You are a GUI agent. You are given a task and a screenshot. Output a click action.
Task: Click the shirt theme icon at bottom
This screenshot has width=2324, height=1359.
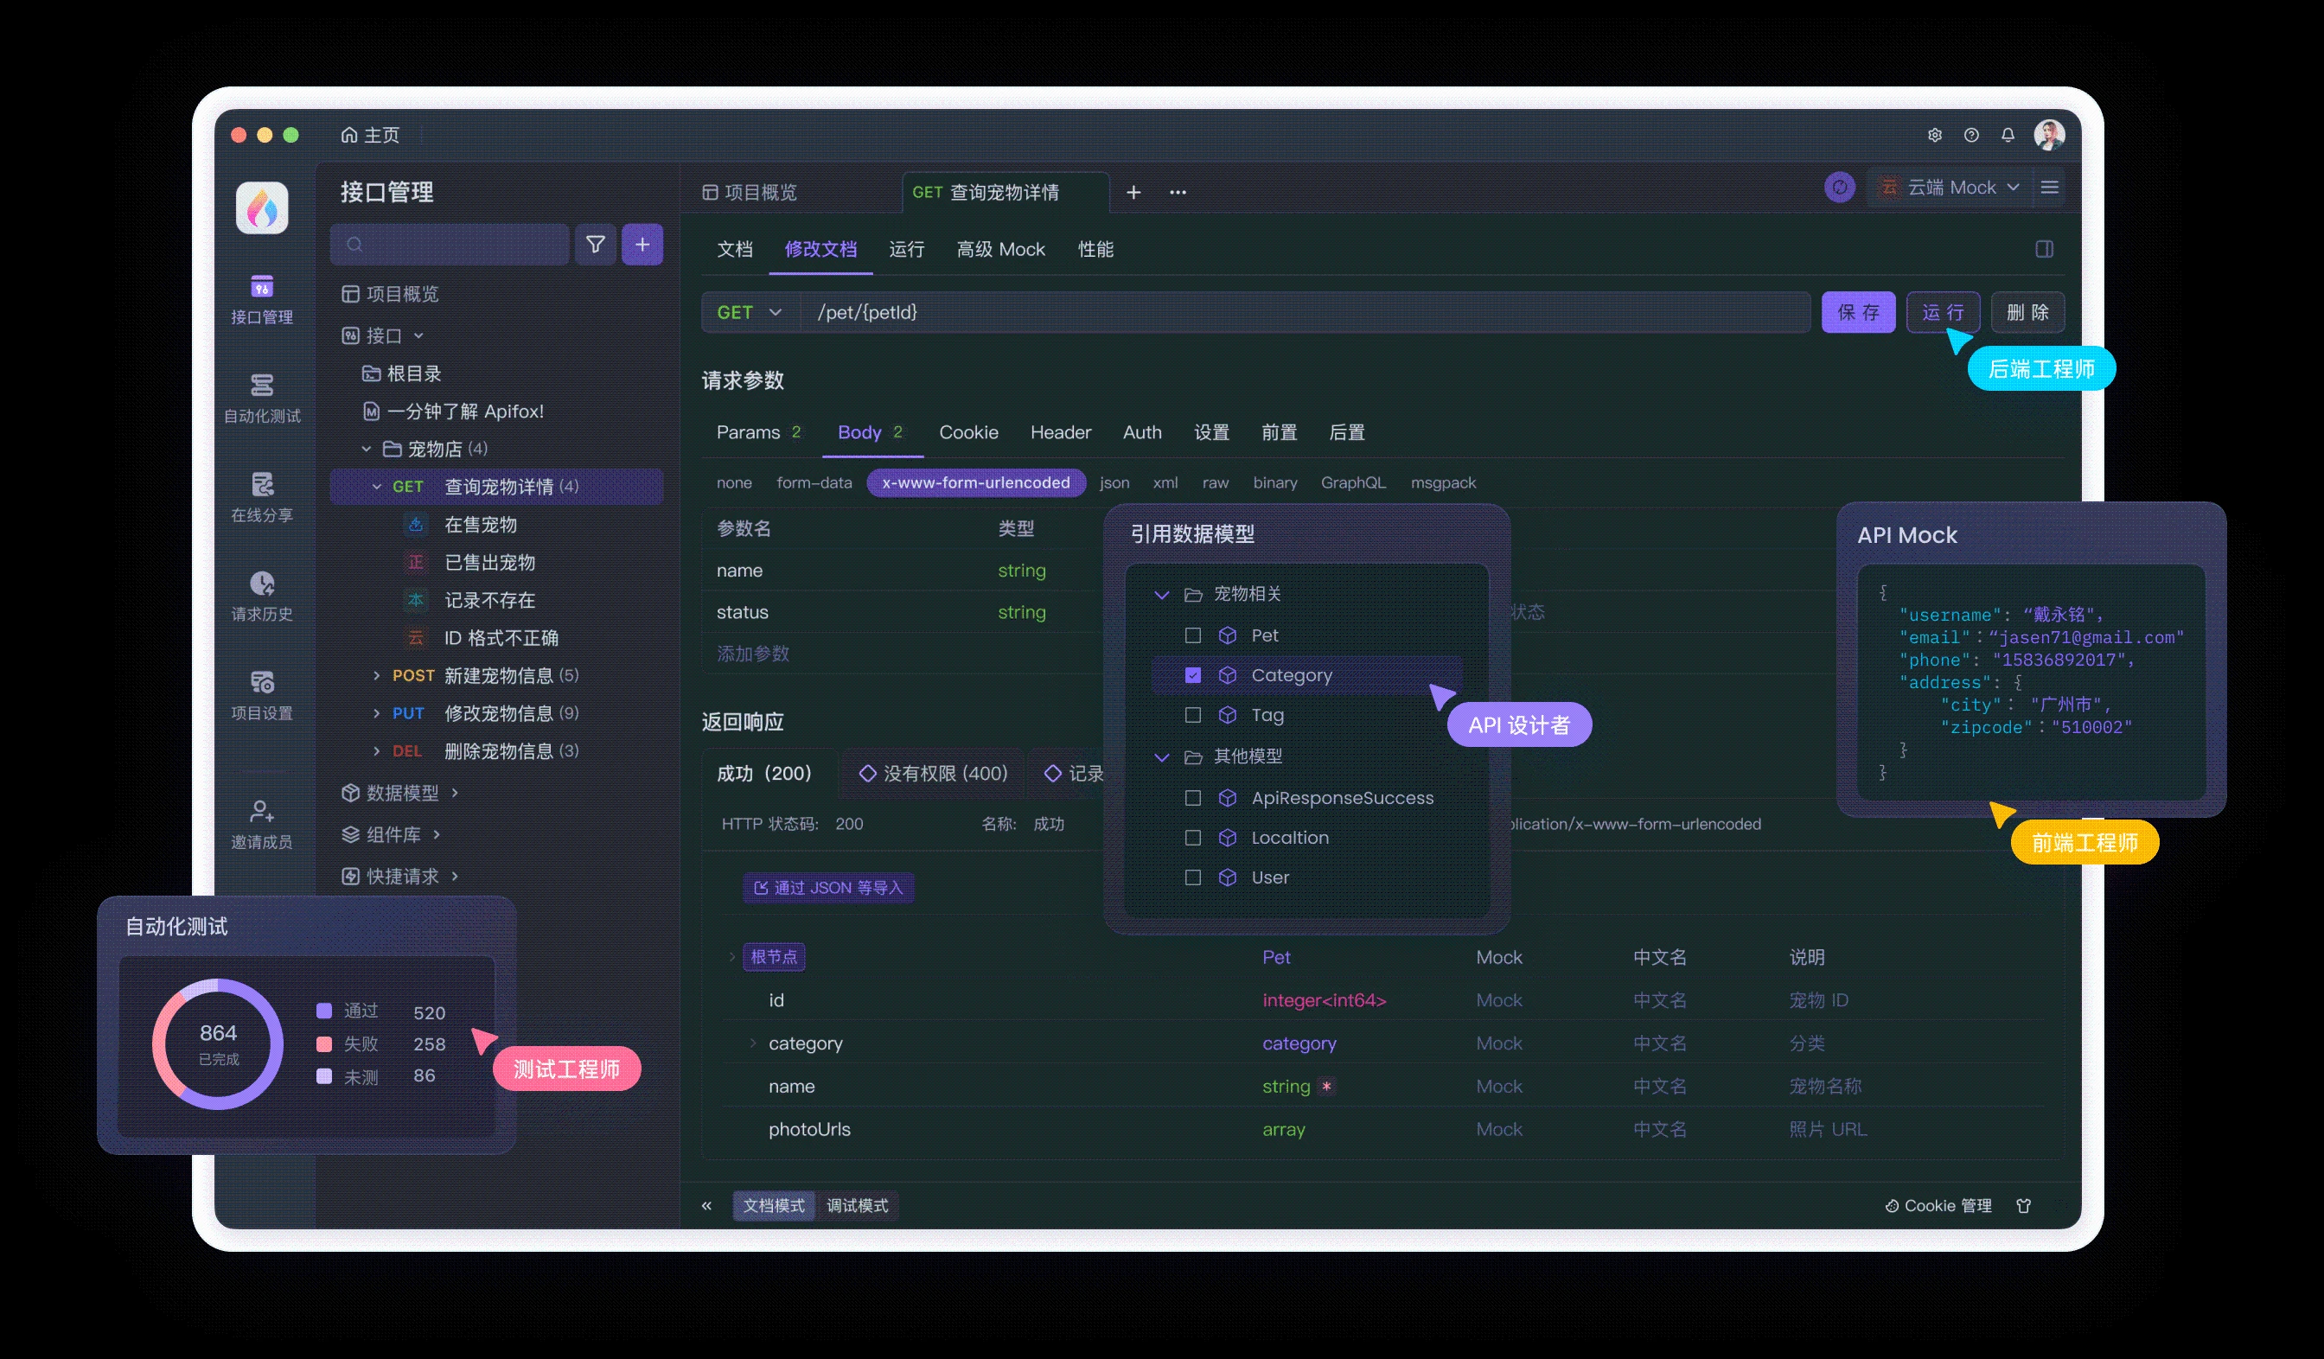2023,1205
